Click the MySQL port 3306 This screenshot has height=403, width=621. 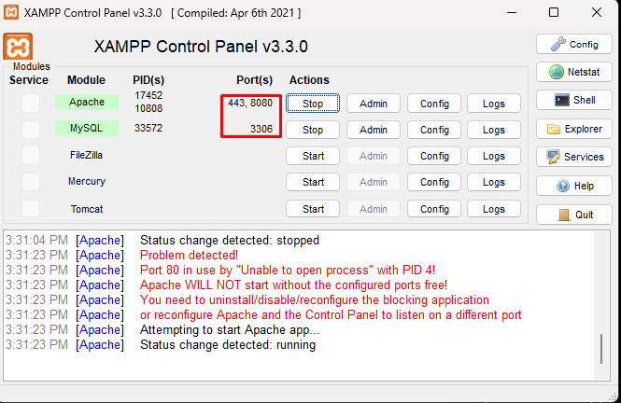(261, 129)
